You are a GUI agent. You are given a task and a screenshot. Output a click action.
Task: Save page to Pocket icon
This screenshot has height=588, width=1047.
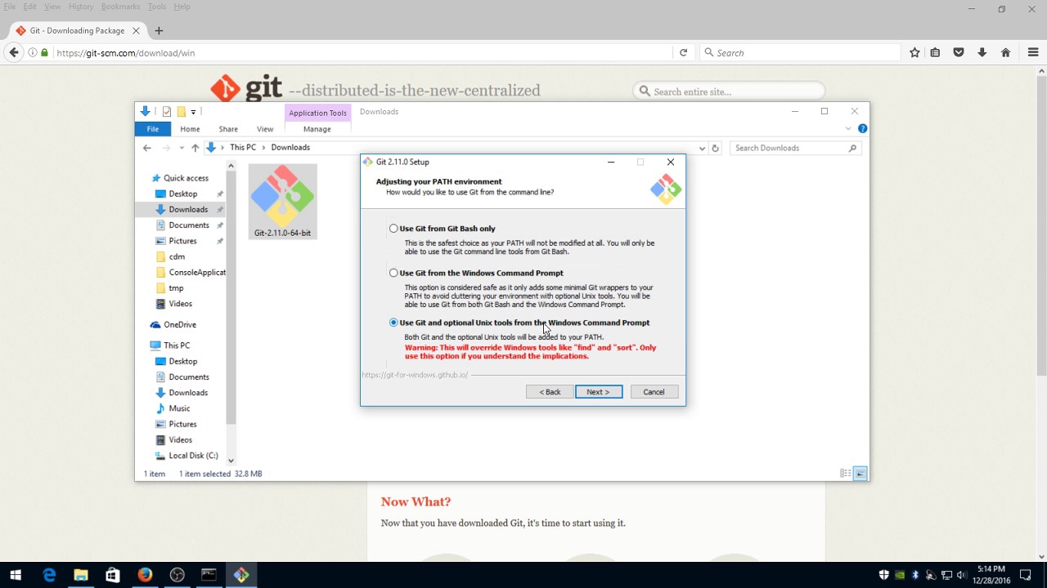[959, 52]
